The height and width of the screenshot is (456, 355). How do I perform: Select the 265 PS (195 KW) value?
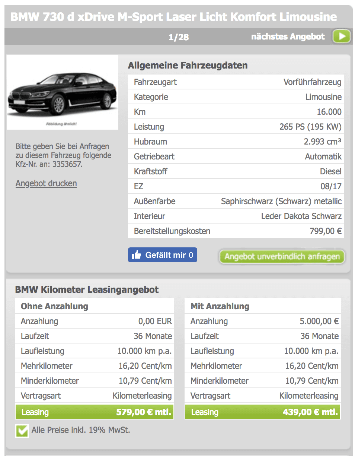(310, 127)
